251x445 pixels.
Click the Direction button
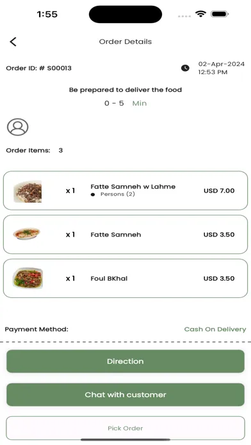[125, 361]
